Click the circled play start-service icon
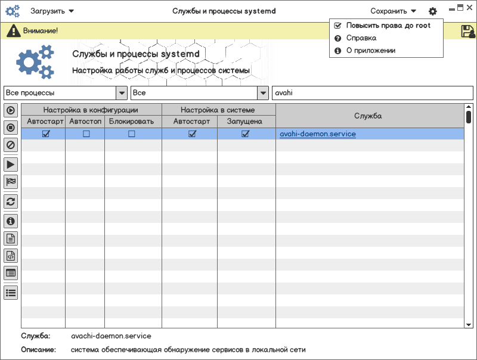The width and height of the screenshot is (477, 360). click(x=11, y=110)
